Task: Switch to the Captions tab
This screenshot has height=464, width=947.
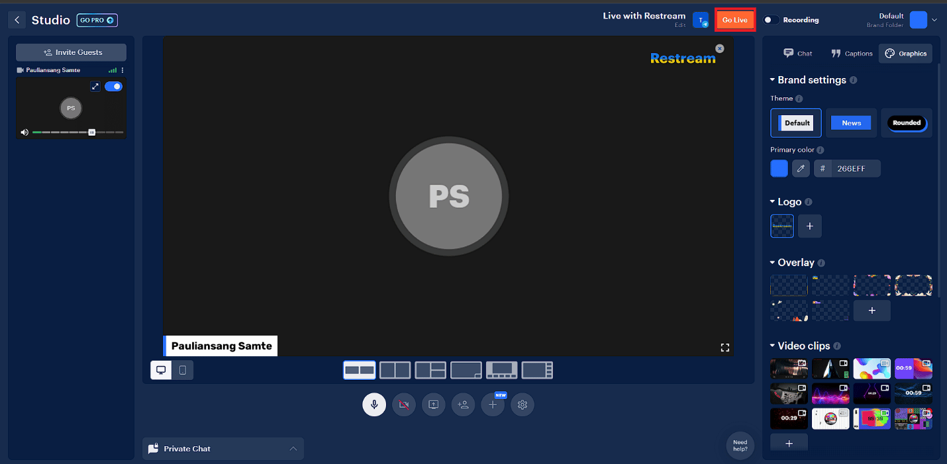Action: 852,54
